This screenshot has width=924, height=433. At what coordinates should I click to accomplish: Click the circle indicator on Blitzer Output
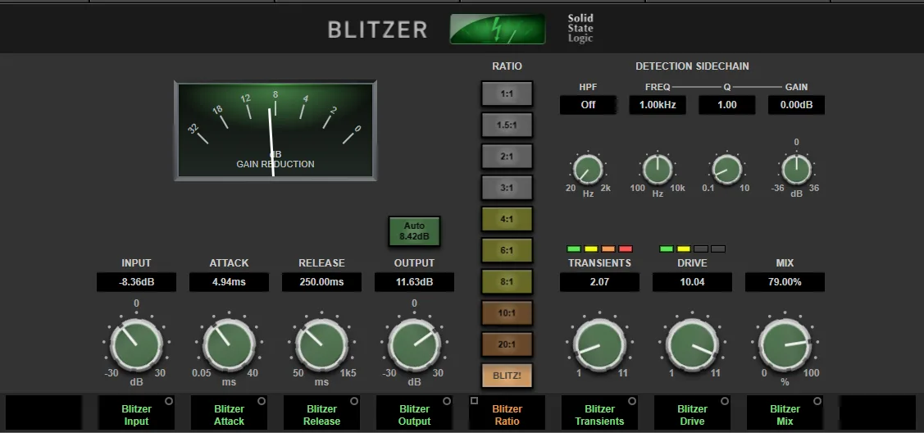click(x=447, y=401)
